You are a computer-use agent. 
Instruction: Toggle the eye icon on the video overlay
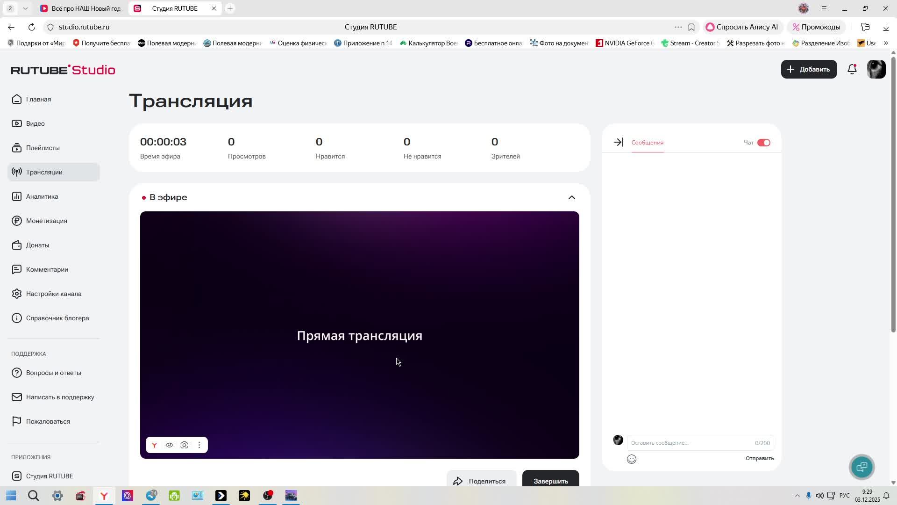point(169,445)
